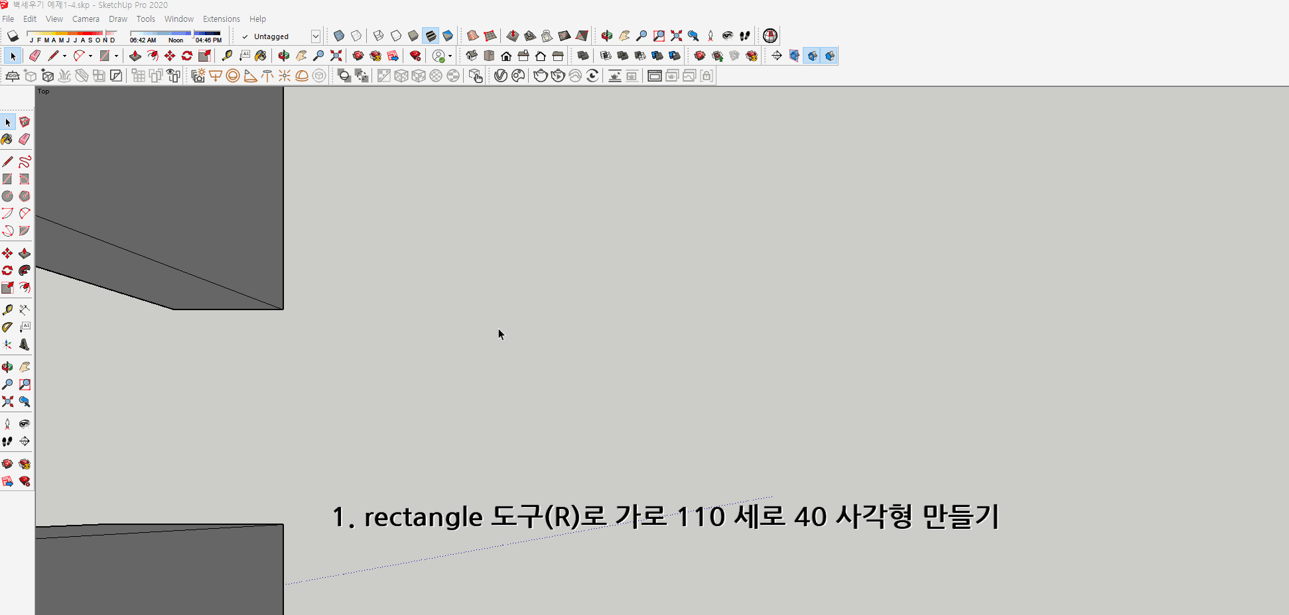
Task: Activate the Tape Measure tool
Action: coord(228,56)
